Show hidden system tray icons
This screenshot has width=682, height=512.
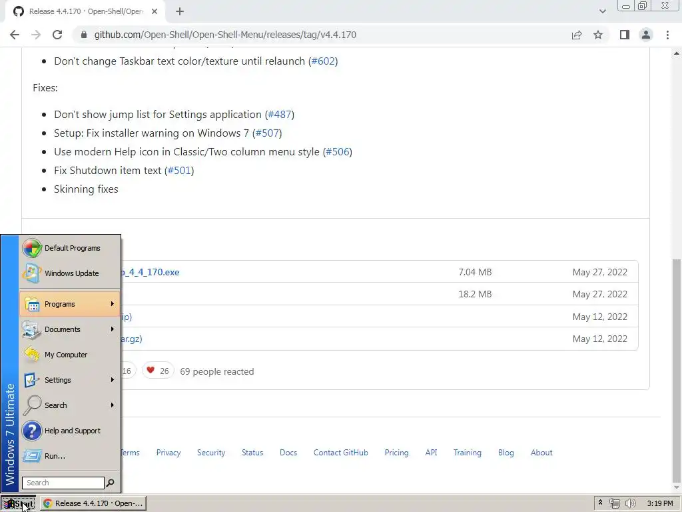click(600, 503)
